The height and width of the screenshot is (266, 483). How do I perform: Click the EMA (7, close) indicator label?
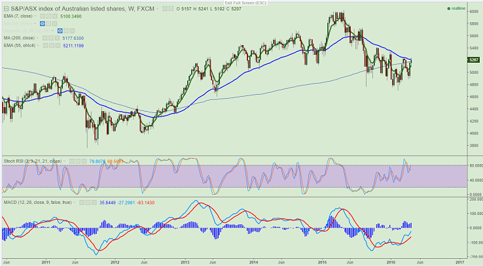pos(18,16)
